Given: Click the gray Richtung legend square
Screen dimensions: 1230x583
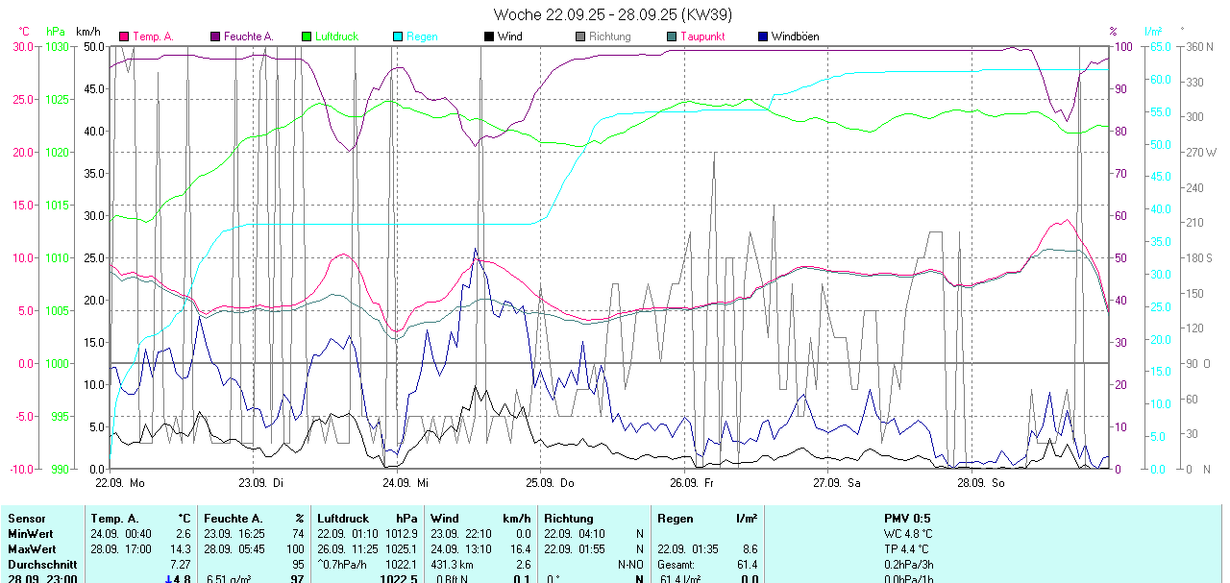Looking at the screenshot, I should coord(580,36).
